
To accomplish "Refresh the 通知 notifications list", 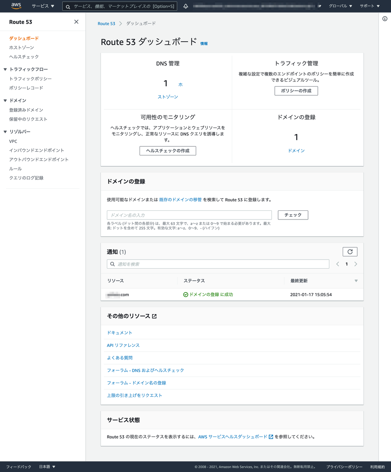I will pyautogui.click(x=350, y=252).
